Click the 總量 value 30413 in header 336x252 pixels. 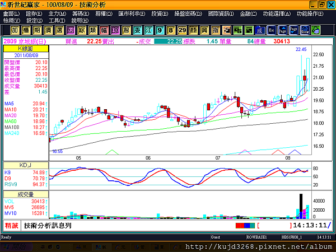click(x=282, y=41)
